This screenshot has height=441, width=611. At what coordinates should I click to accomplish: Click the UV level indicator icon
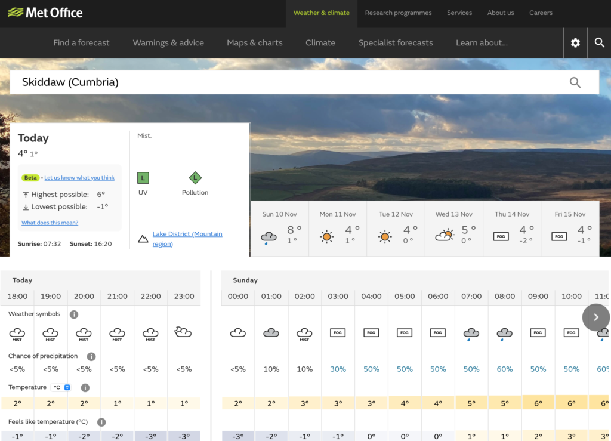(143, 178)
